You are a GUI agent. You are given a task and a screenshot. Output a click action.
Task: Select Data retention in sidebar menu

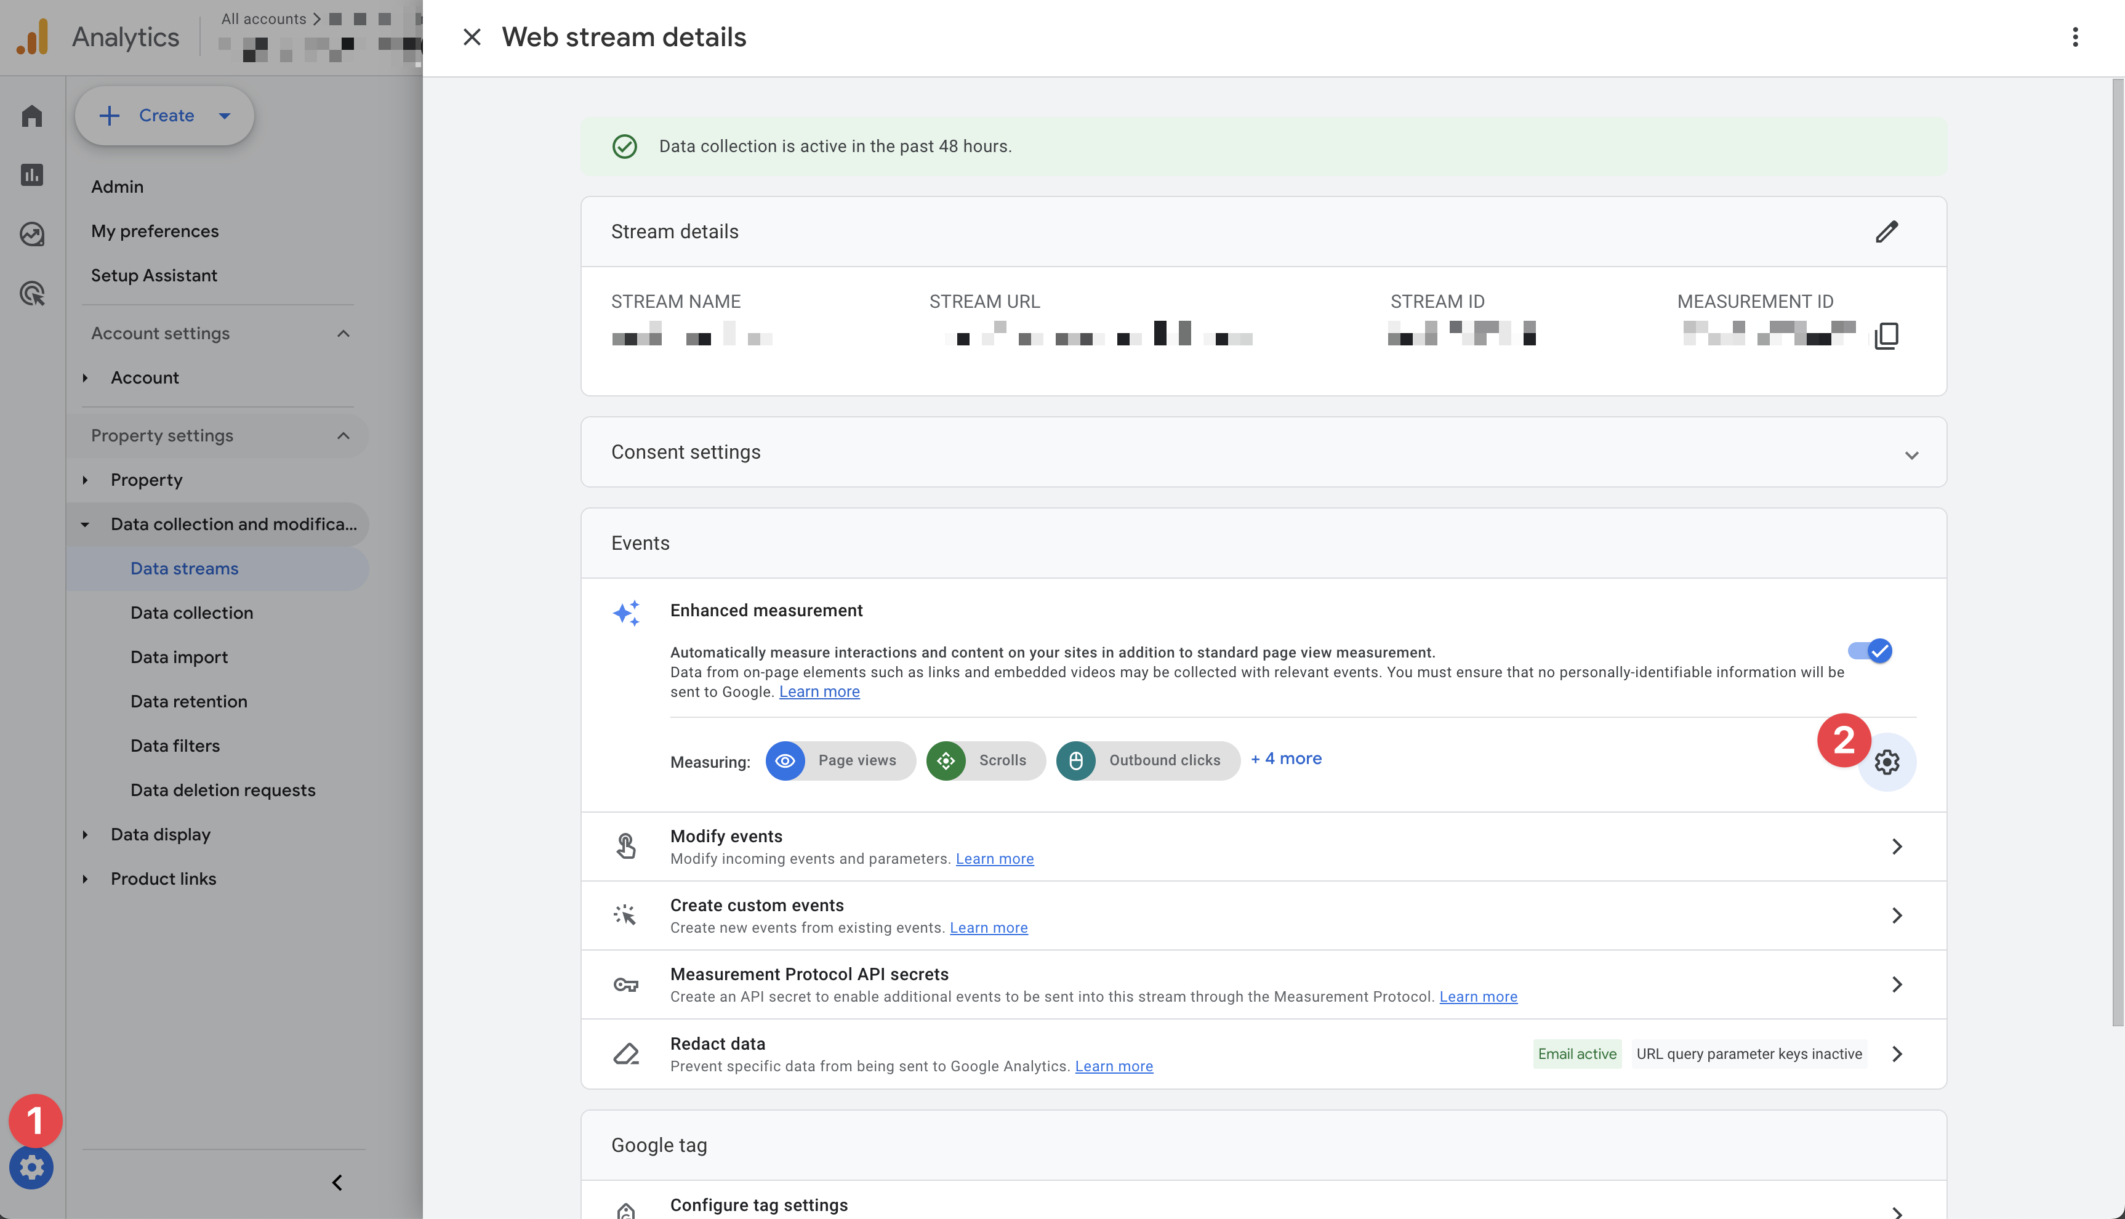click(x=188, y=702)
